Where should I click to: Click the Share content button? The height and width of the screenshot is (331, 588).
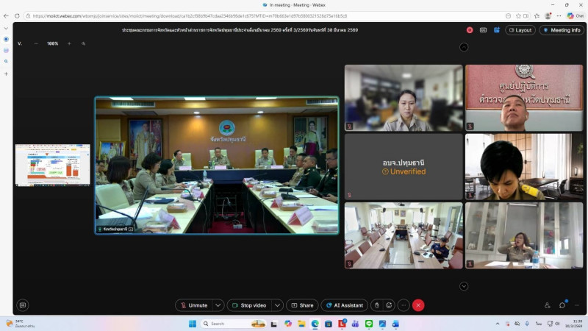[x=302, y=305]
